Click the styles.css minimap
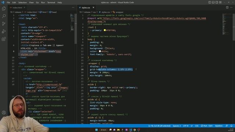Image resolution: width=235 pixels, height=132 pixels. point(227,24)
